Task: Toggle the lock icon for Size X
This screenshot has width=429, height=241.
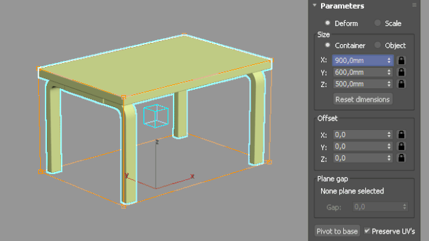Action: [402, 60]
